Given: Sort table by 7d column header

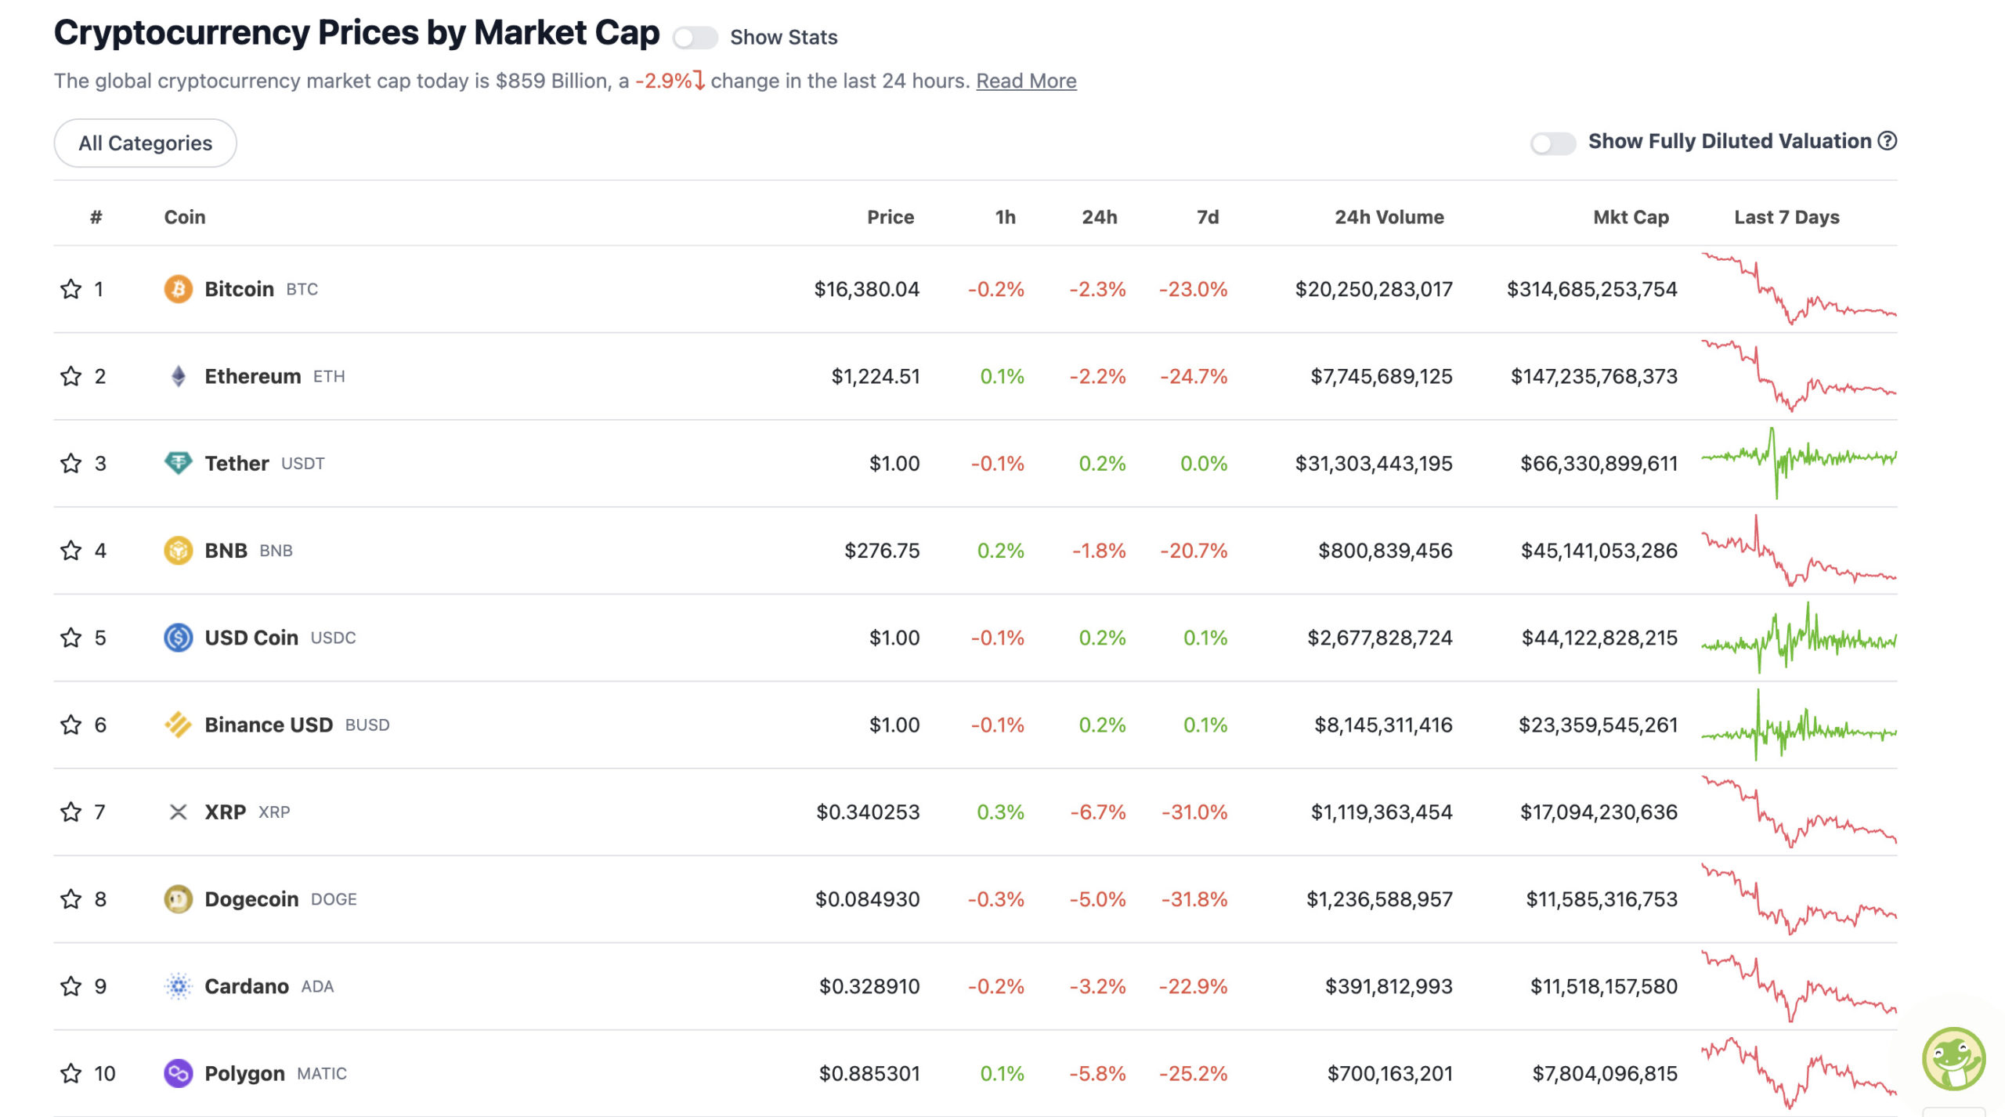Looking at the screenshot, I should tap(1208, 217).
